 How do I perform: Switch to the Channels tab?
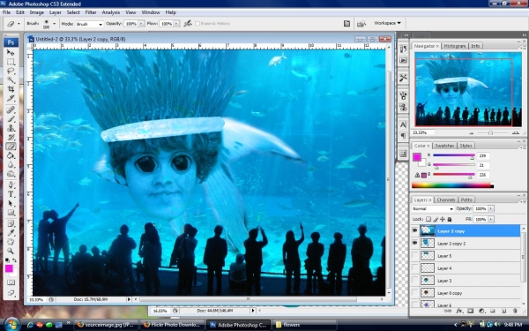pyautogui.click(x=445, y=199)
